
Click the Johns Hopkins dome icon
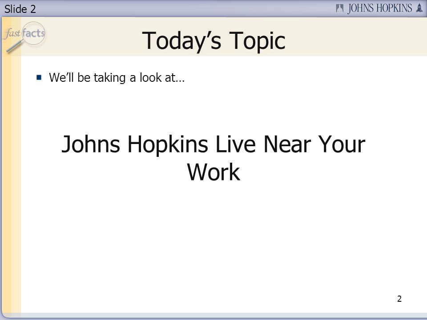[419, 8]
